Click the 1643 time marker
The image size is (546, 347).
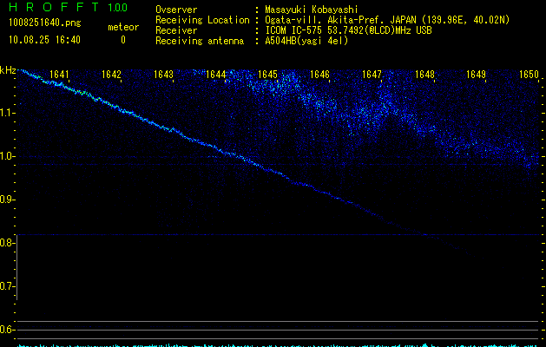tap(164, 75)
